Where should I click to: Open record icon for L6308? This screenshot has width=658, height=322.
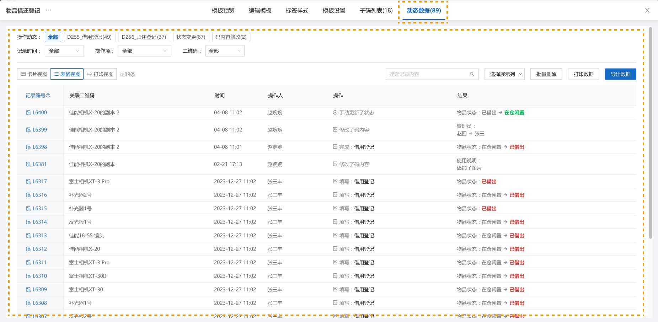click(28, 303)
